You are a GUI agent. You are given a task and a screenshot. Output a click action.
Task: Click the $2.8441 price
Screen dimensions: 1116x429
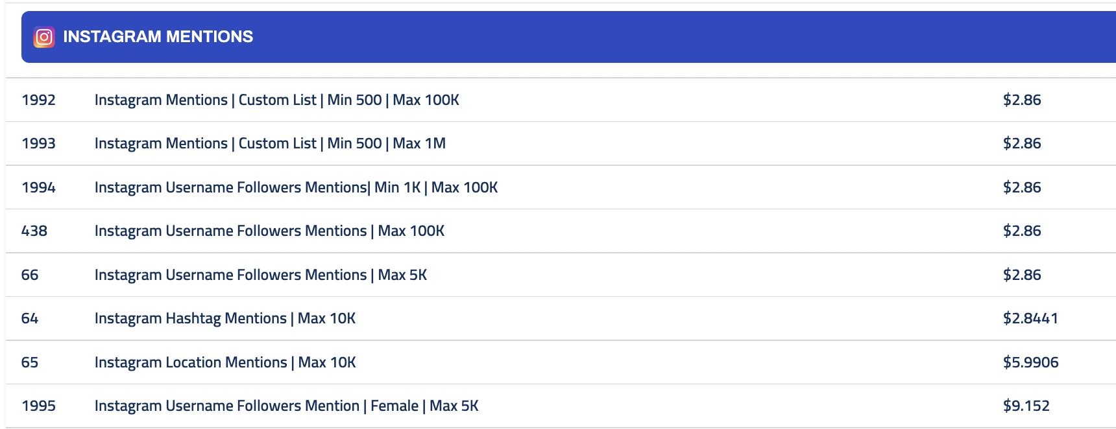1030,318
